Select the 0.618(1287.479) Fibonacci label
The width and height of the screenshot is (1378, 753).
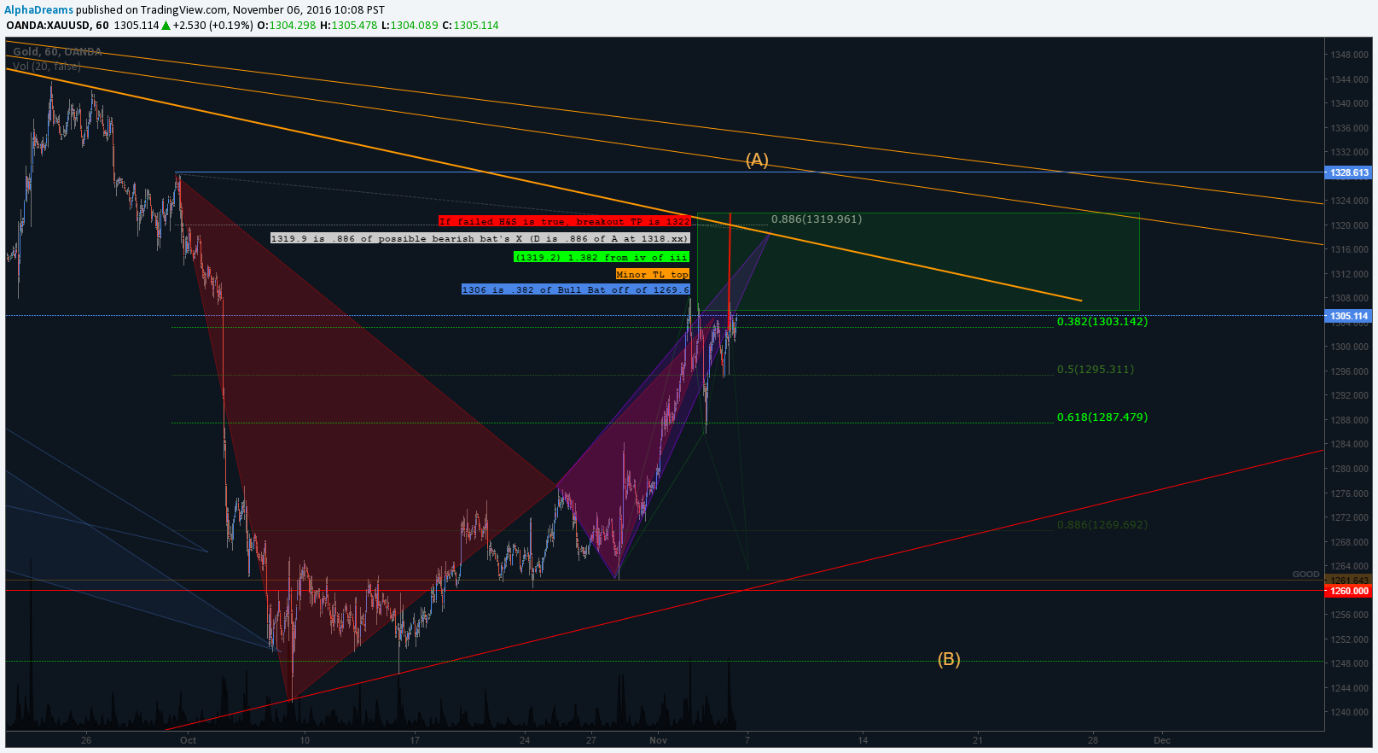tap(1102, 417)
